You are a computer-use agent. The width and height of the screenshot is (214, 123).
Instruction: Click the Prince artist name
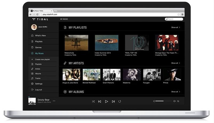(x=166, y=83)
